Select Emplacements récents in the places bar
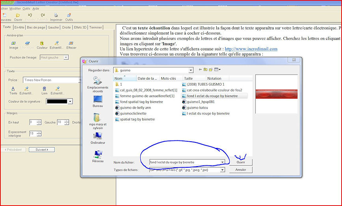This screenshot has height=206, width=342. (x=98, y=84)
